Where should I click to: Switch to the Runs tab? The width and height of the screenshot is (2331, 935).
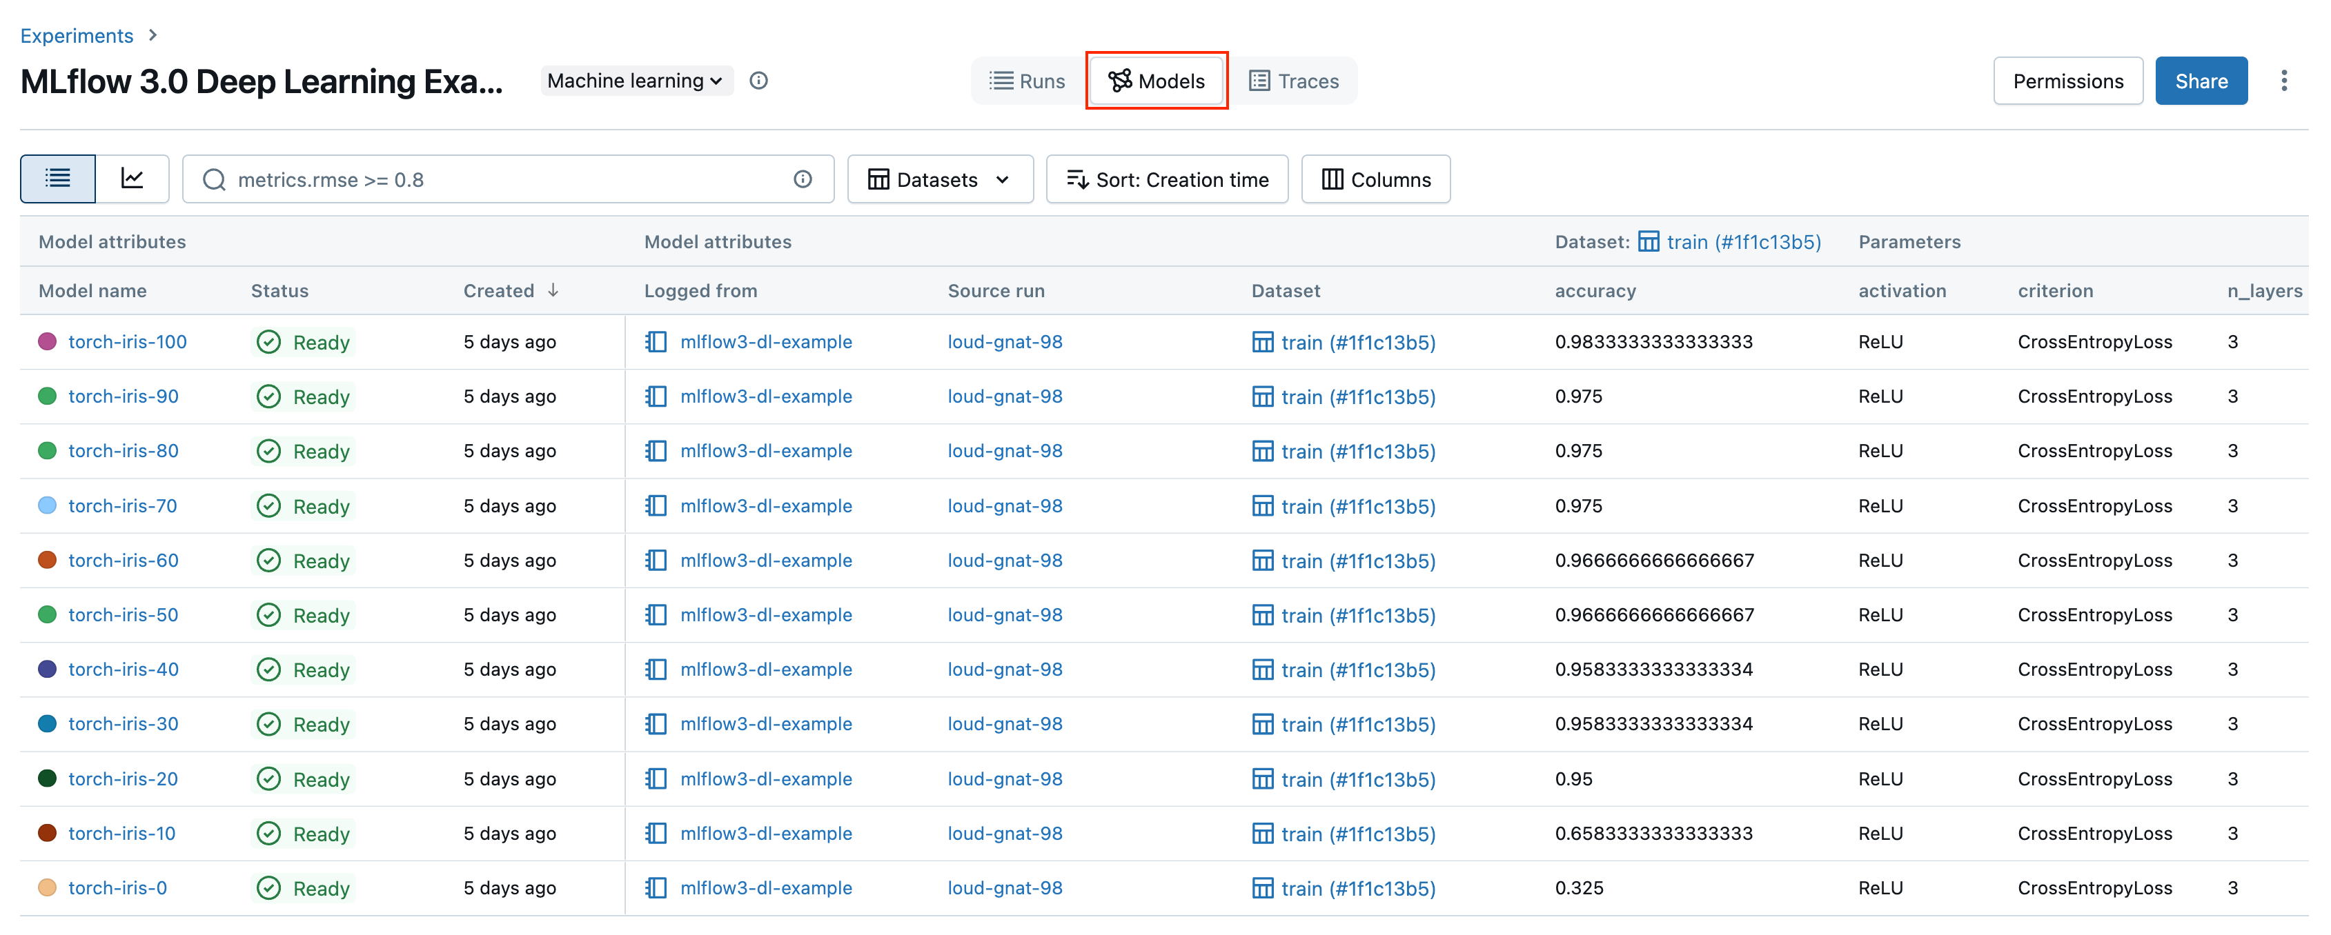point(1026,81)
